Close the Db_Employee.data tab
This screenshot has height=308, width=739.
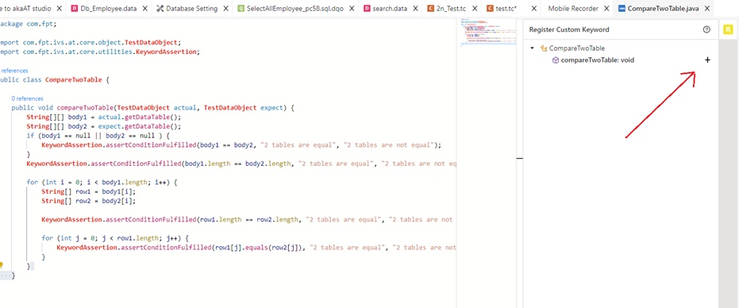click(145, 9)
